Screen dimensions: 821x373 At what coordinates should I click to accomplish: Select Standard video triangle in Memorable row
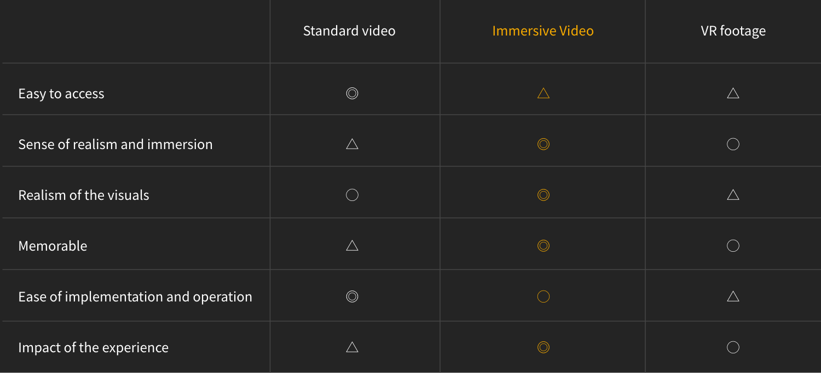(352, 245)
